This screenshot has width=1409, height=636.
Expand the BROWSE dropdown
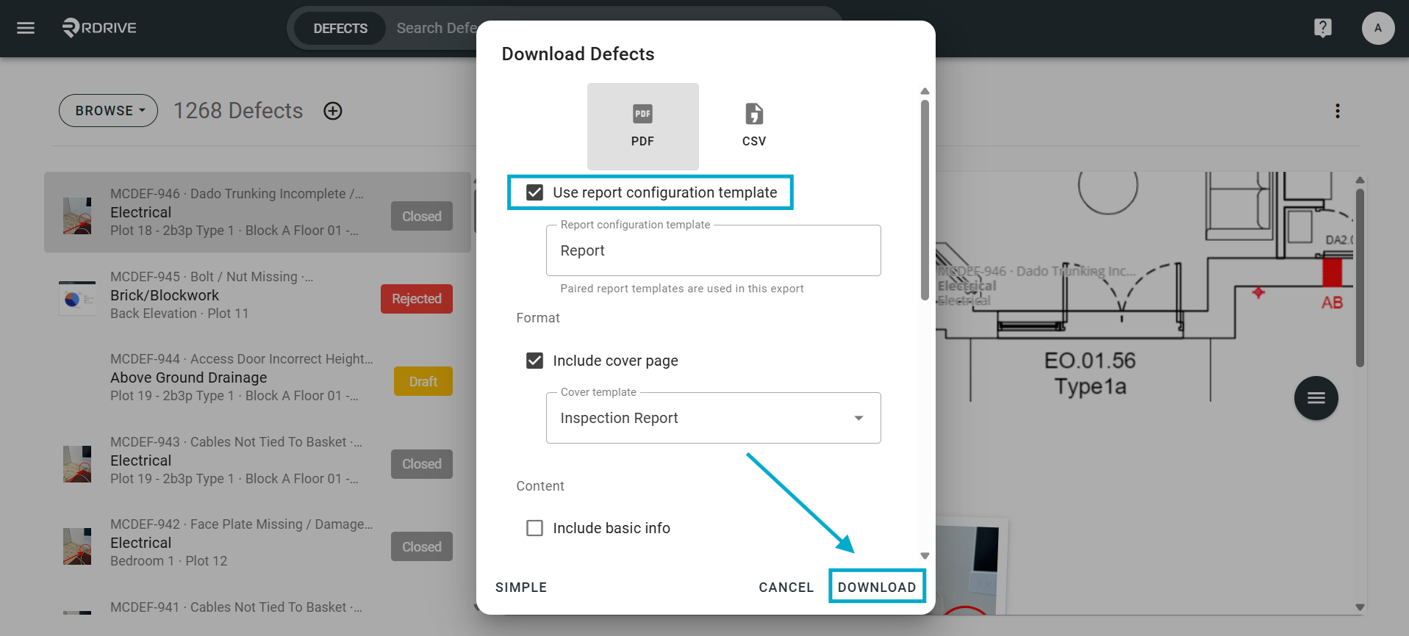point(108,111)
